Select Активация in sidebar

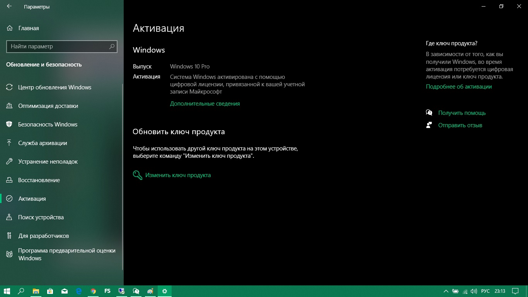coord(62,199)
